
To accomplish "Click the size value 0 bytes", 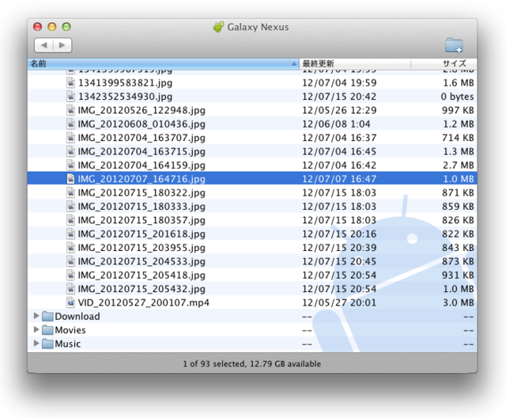I will pyautogui.click(x=457, y=97).
